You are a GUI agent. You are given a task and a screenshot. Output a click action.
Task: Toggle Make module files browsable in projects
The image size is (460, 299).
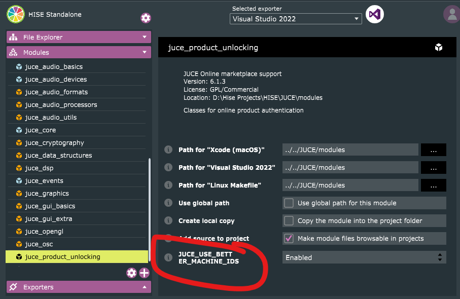tap(289, 238)
